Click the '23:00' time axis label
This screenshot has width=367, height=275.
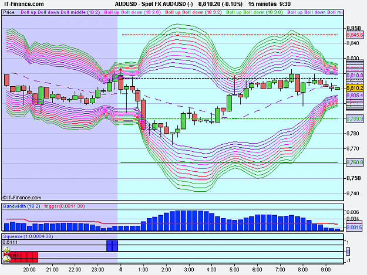pyautogui.click(x=97, y=270)
